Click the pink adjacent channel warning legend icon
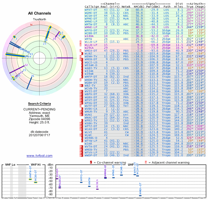Viewport: 208px width, 200px height. [x=146, y=162]
